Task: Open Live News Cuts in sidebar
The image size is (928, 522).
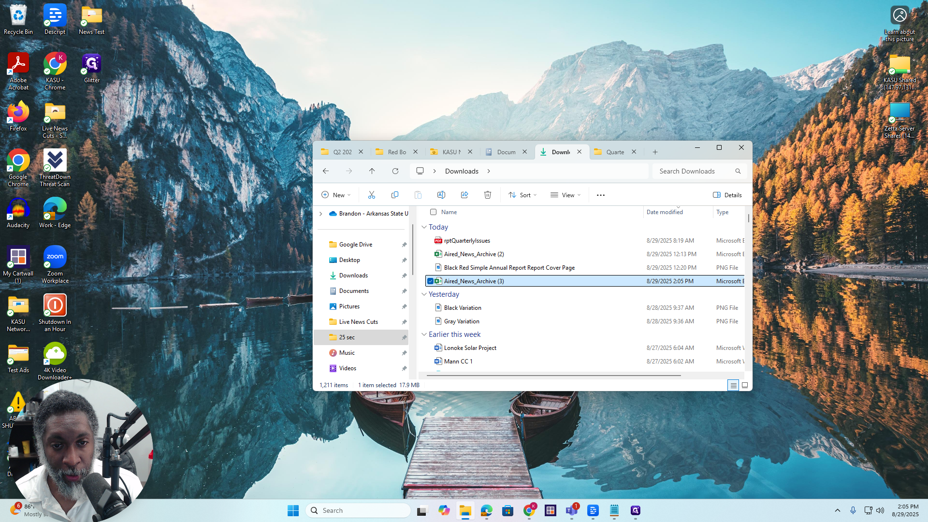Action: point(359,322)
